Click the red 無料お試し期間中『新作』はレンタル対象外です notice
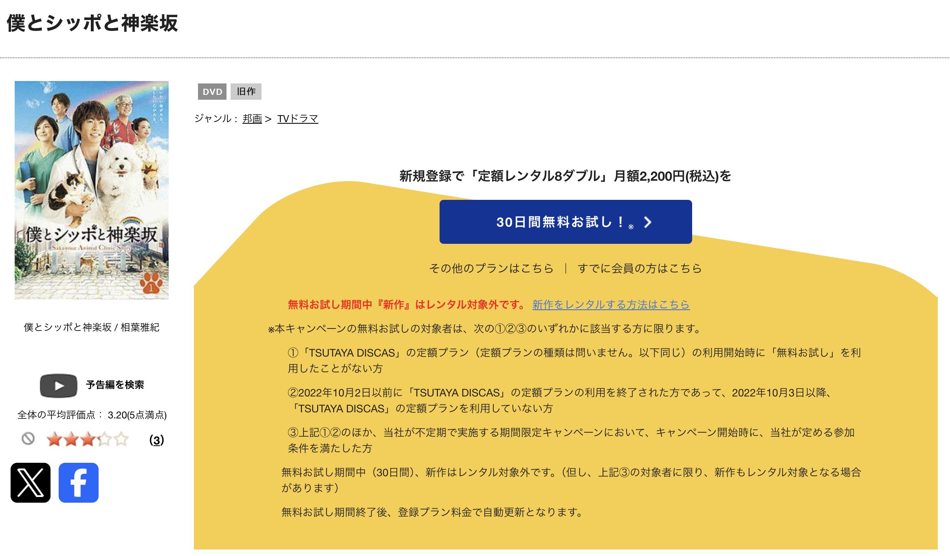This screenshot has height=556, width=950. coord(407,304)
